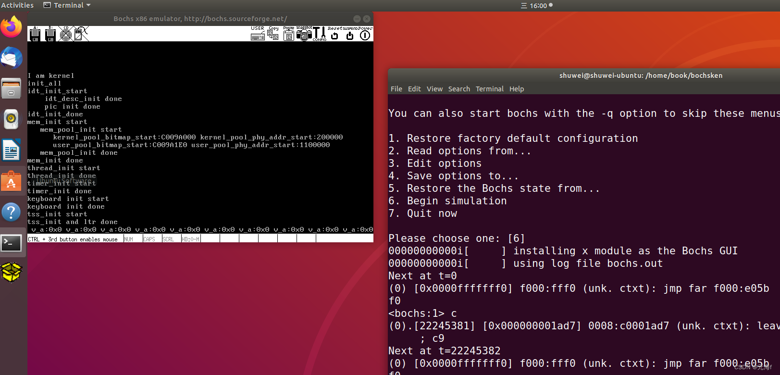Toggle the CD-ROM icon in the Bochs toolbar

coord(66,34)
